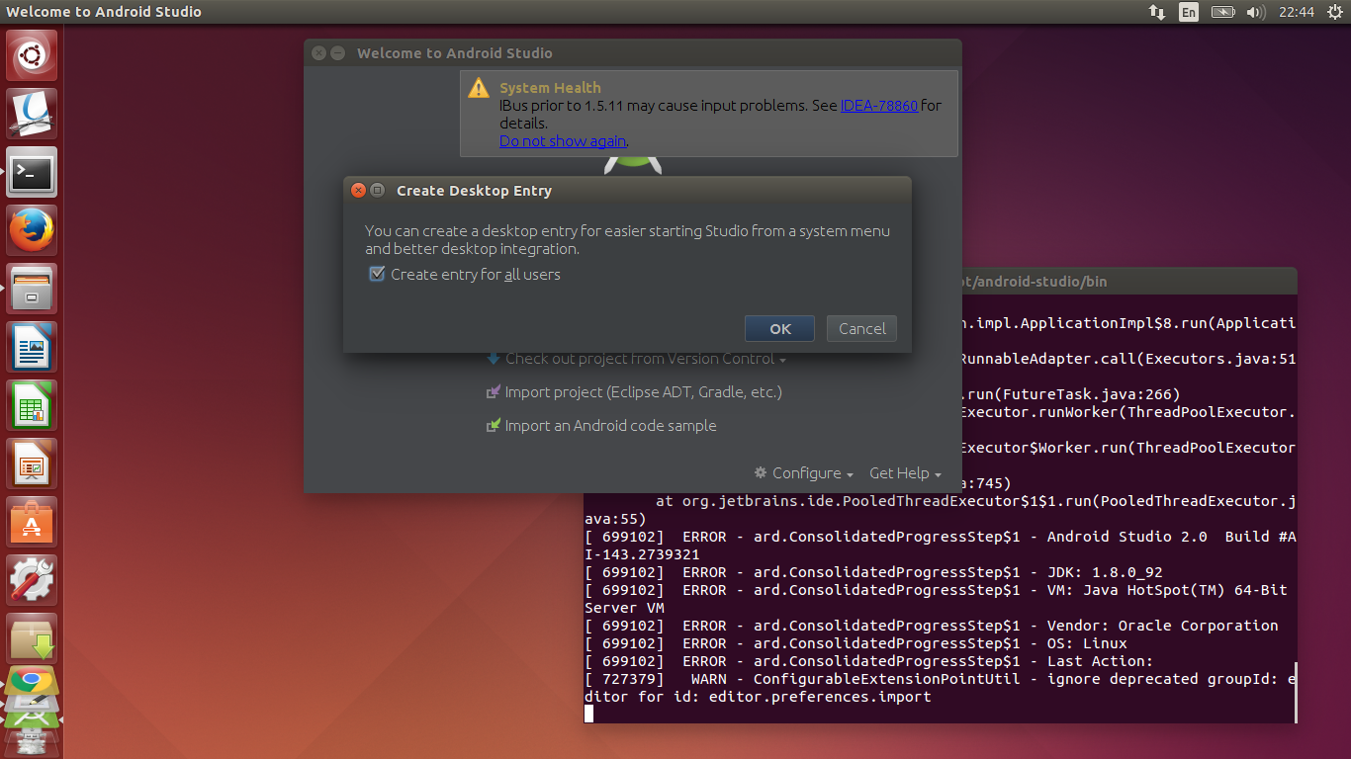Screen dimensions: 1351x759
Task: Open LibreOffice Writer from the launcher
Action: pyautogui.click(x=32, y=347)
